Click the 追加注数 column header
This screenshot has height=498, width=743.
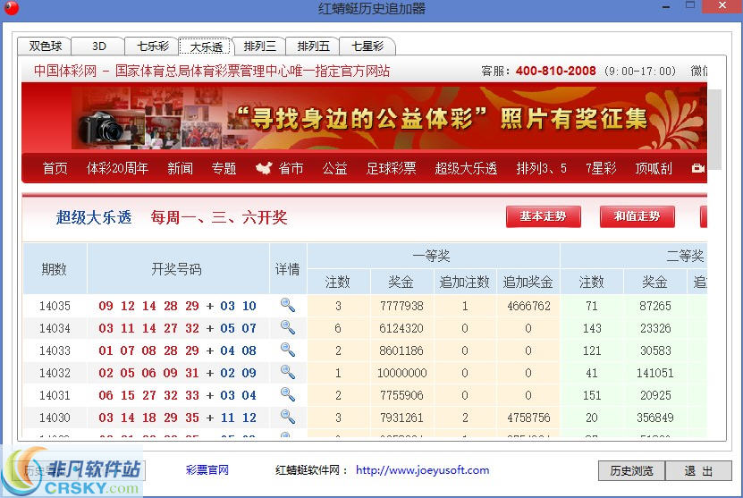tap(464, 282)
